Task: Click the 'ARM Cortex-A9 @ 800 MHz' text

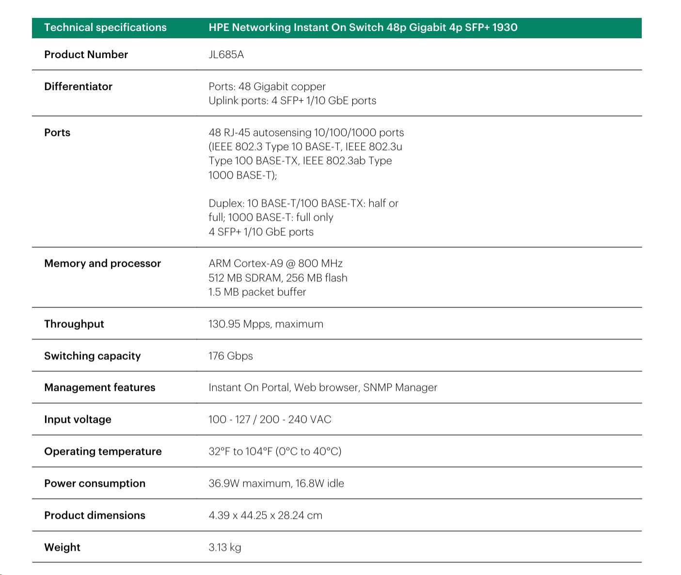Action: pos(275,264)
